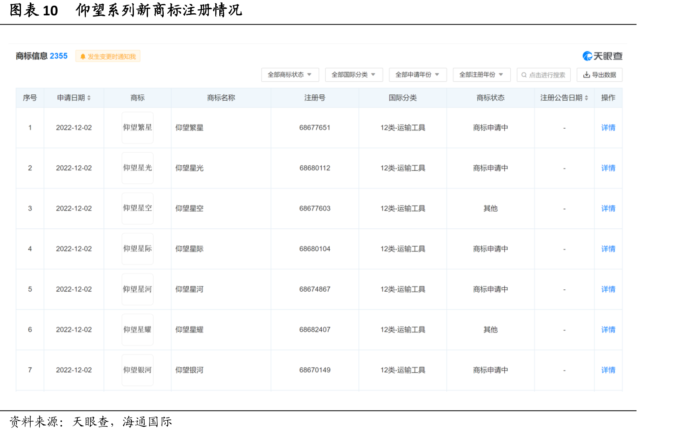Screen dimensions: 699x434
Task: Click registration number 68682407
Action: pos(315,330)
